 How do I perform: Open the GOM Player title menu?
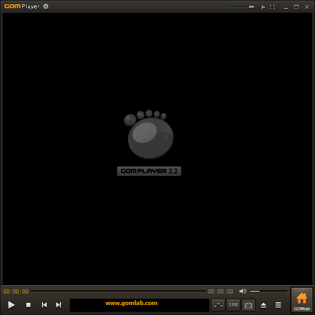pyautogui.click(x=22, y=6)
